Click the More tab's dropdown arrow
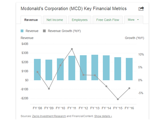Screen dimensions: 151x120 tap(138, 20)
